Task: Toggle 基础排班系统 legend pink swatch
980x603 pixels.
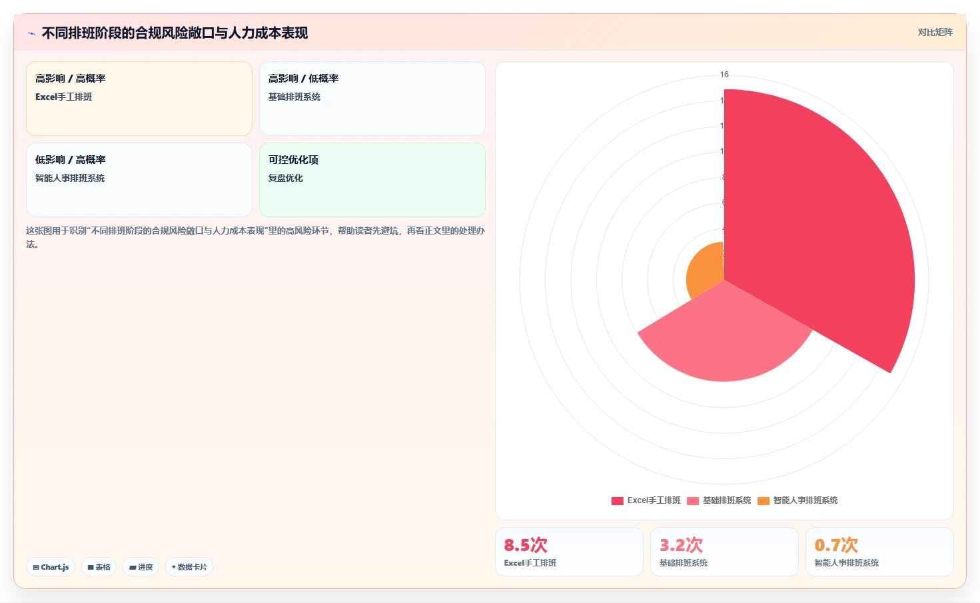Action: (693, 500)
